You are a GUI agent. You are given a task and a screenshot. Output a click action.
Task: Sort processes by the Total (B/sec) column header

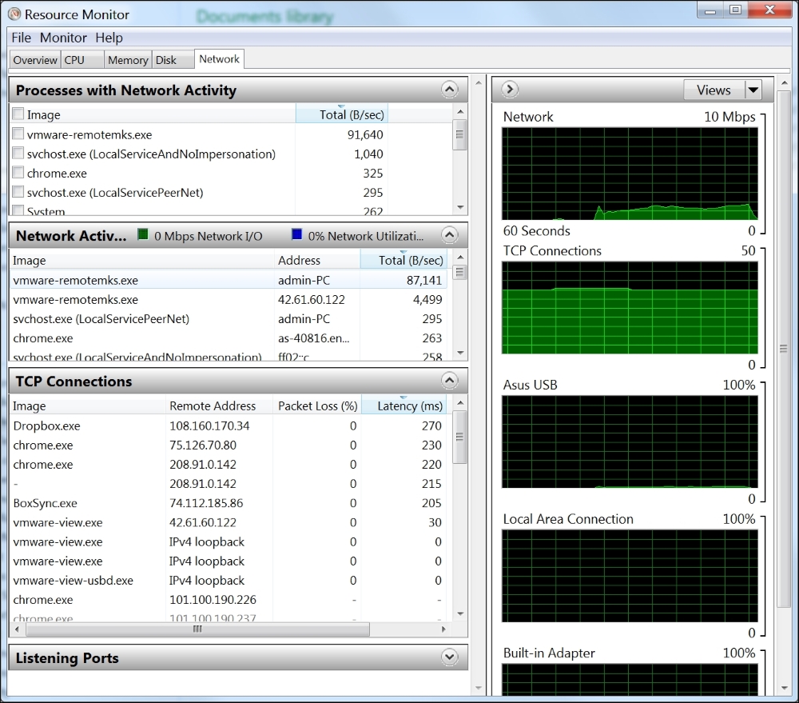[342, 114]
